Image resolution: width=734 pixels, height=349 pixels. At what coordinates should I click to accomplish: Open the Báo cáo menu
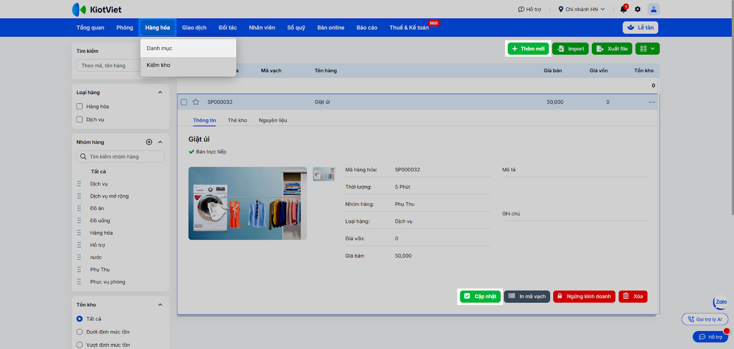[367, 28]
